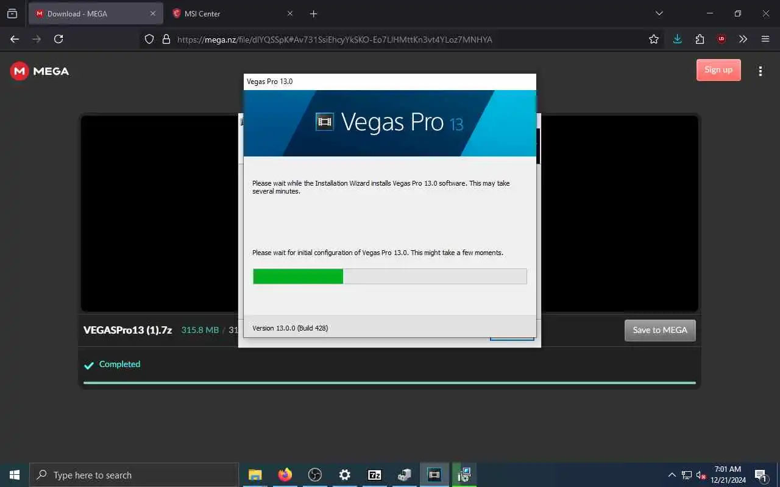The width and height of the screenshot is (780, 487).
Task: Open the Windows Start menu
Action: click(x=15, y=475)
